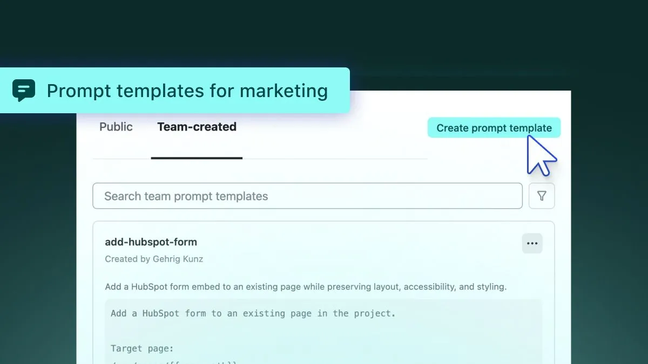Image resolution: width=648 pixels, height=364 pixels.
Task: Focus the Search team prompt templates field
Action: point(307,196)
